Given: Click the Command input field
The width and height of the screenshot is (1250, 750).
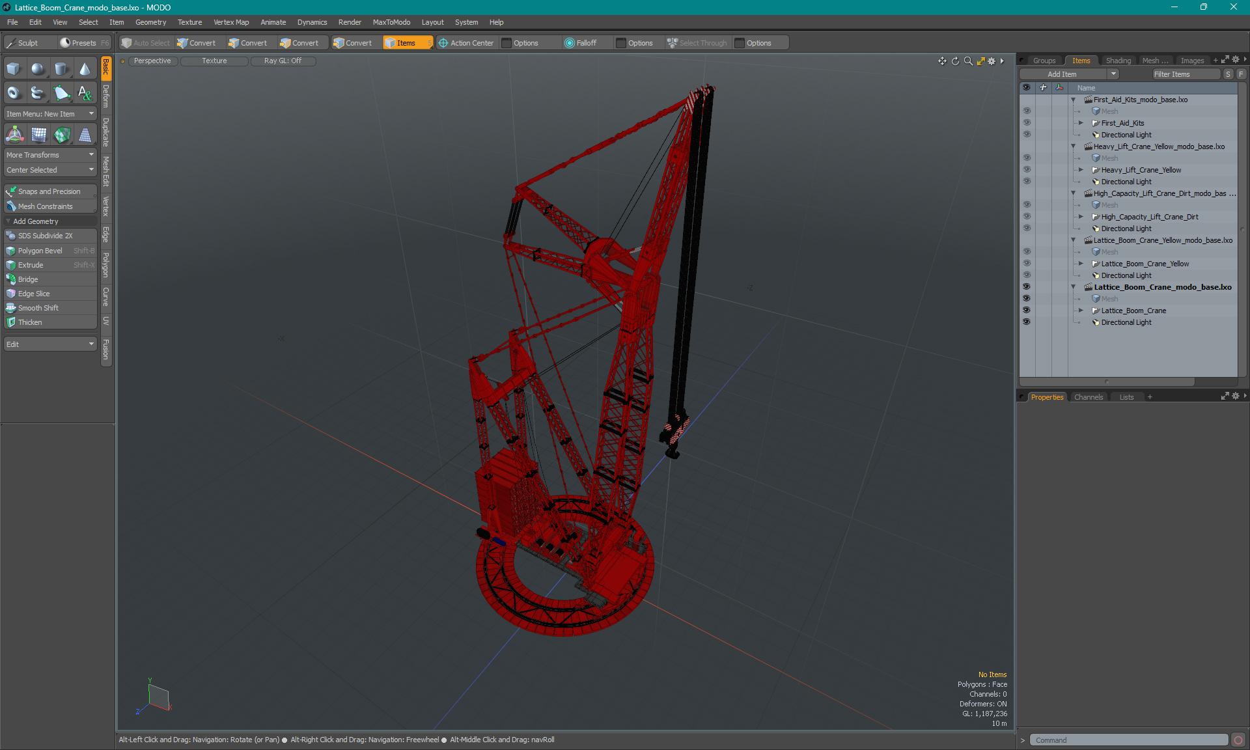Looking at the screenshot, I should [x=1129, y=740].
